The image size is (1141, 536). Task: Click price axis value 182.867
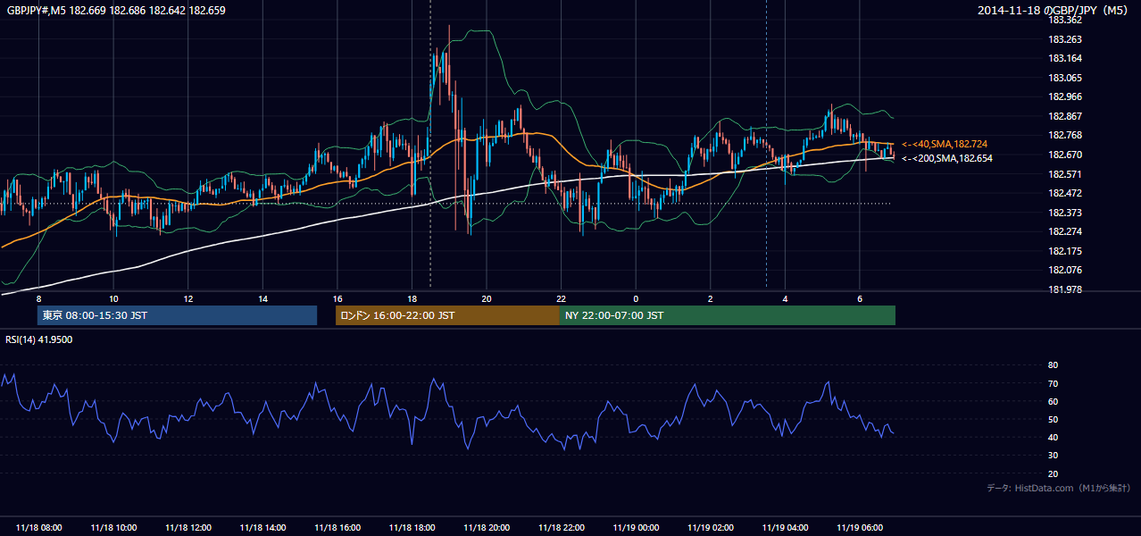pos(1064,116)
